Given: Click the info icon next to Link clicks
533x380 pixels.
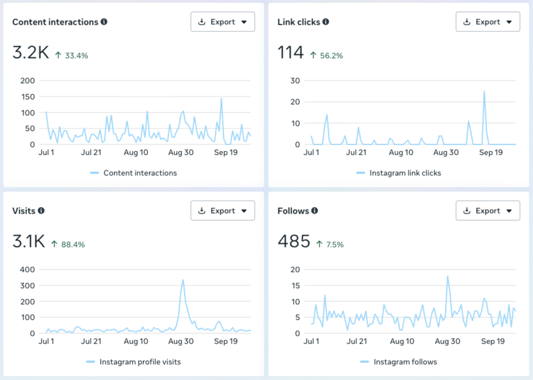Looking at the screenshot, I should (326, 22).
